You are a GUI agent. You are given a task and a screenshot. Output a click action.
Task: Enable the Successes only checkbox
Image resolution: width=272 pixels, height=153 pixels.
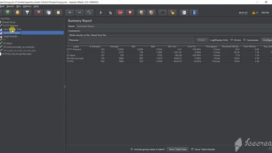click(244, 40)
